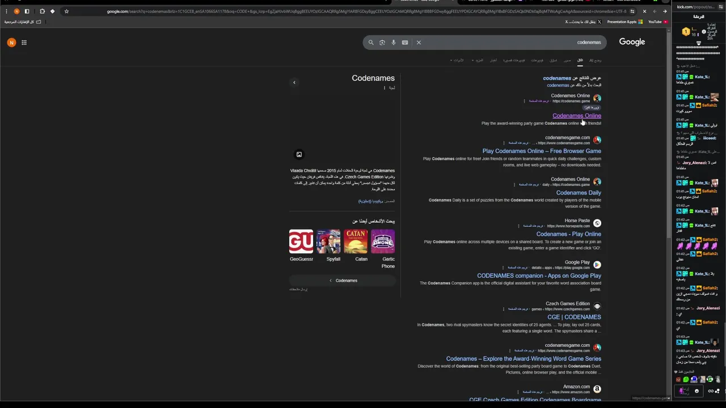Viewport: 726px width, 408px height.
Task: Open Chrome's three-dot menu
Action: (6, 11)
